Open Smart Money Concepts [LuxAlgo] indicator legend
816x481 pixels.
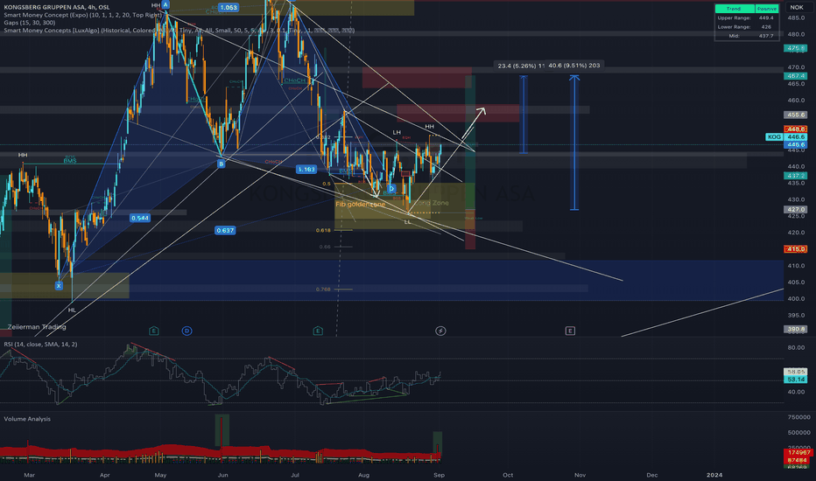(179, 31)
